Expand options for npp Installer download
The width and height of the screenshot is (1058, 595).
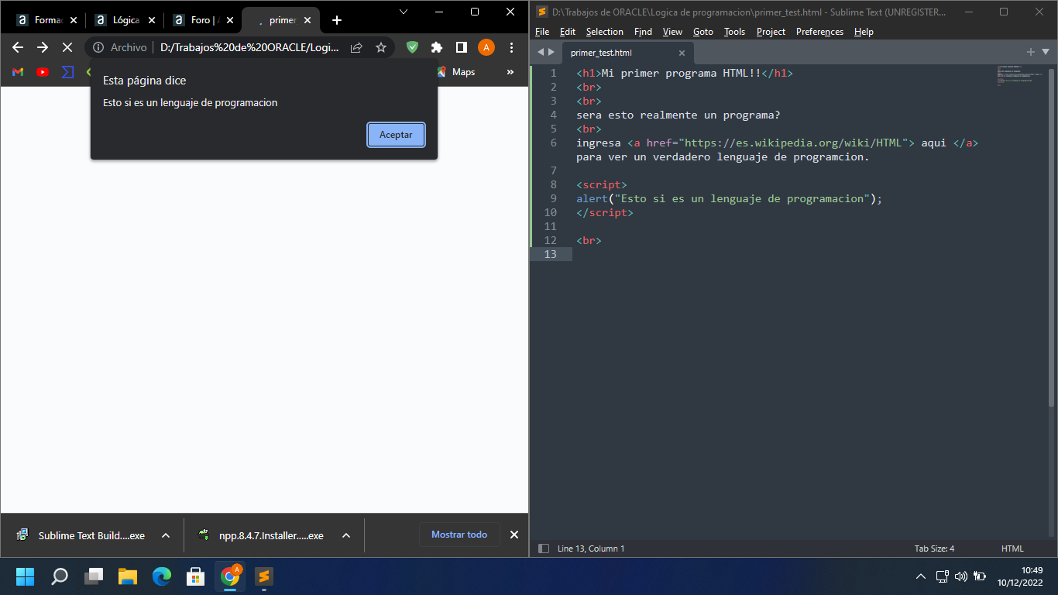(x=346, y=535)
